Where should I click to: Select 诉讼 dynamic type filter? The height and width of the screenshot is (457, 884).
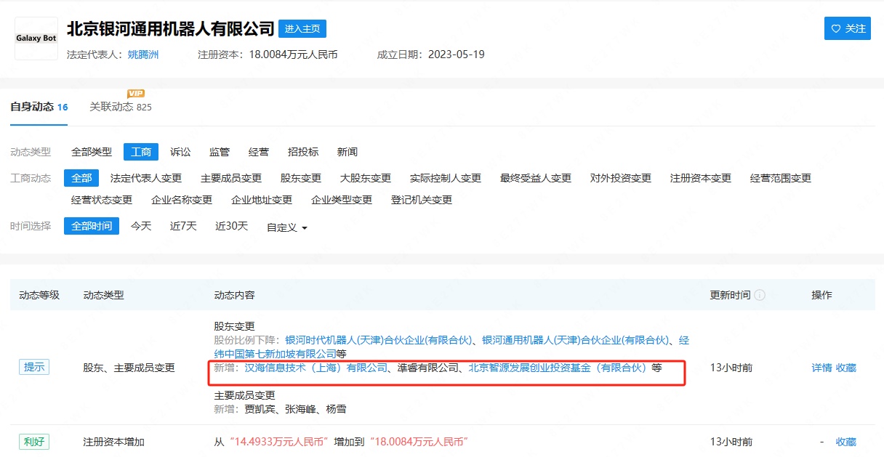180,152
